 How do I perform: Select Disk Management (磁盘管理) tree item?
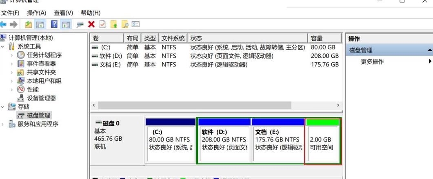pos(38,115)
